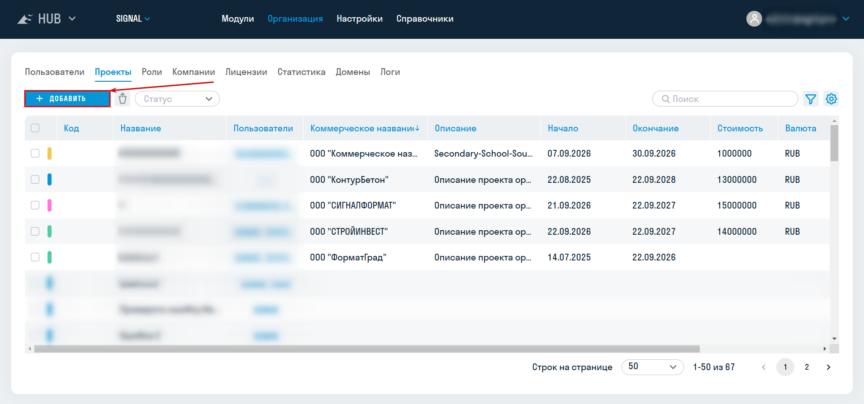
Task: Check the ООО "Коммерческое наз..." row checkbox
Action: coord(35,153)
